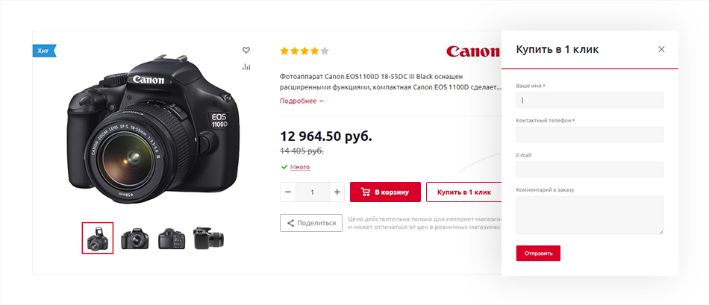The image size is (709, 305).
Task: Click the compare bar chart icon
Action: pos(246,67)
